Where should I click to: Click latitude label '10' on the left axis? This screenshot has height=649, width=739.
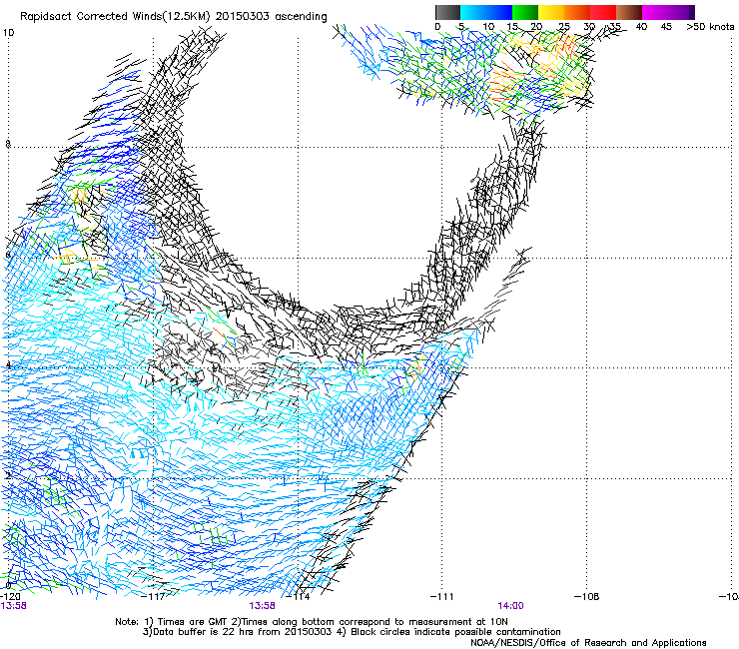click(8, 33)
